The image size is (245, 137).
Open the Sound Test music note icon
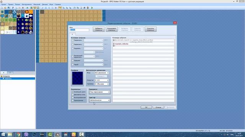click(x=84, y=8)
